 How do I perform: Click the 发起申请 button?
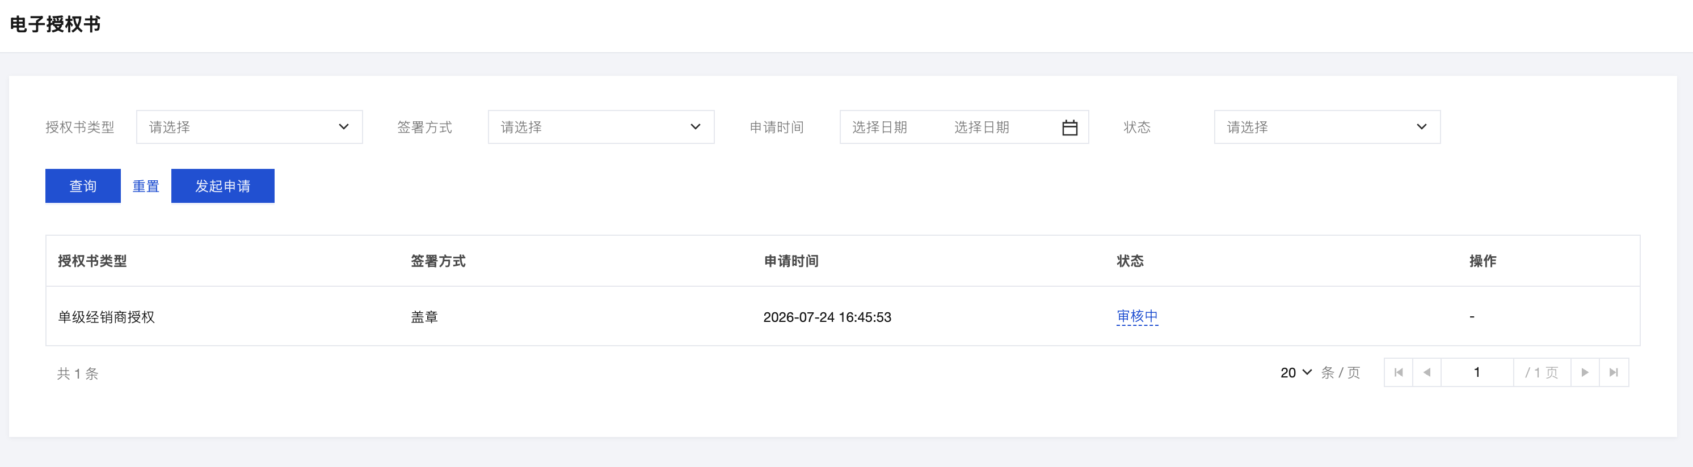point(223,186)
